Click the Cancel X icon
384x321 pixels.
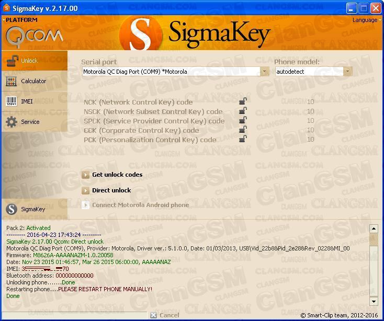pyautogui.click(x=154, y=315)
